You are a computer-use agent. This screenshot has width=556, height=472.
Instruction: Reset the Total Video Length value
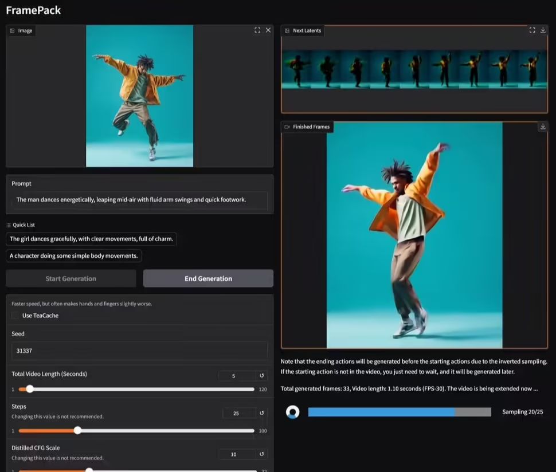click(261, 376)
